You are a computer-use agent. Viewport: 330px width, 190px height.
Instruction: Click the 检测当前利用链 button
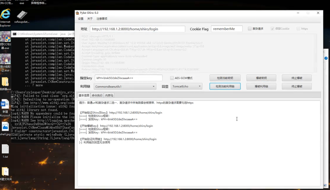[x=225, y=86]
